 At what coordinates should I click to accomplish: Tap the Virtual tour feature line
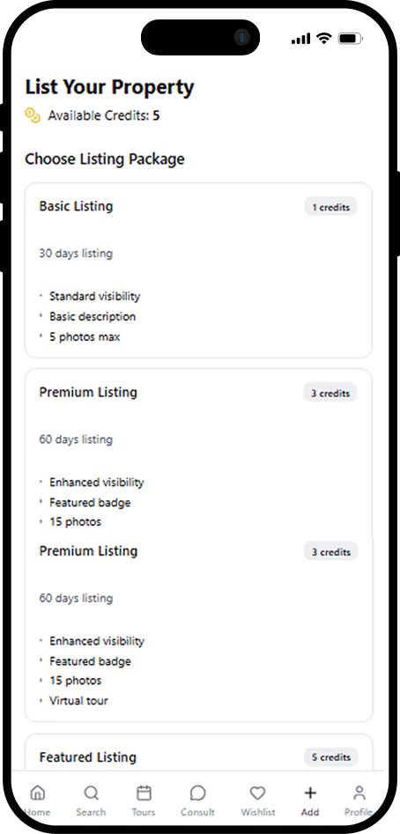tap(78, 700)
